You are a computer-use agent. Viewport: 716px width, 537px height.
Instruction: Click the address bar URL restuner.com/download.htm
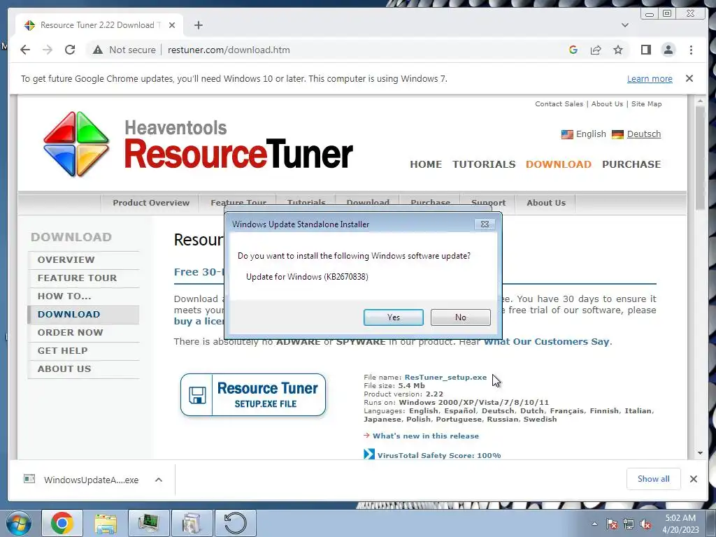[x=229, y=50]
